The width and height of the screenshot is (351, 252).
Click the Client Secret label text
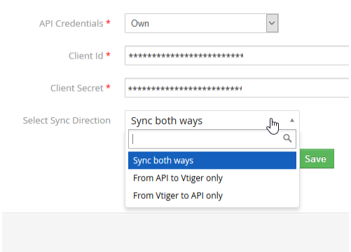tap(77, 88)
